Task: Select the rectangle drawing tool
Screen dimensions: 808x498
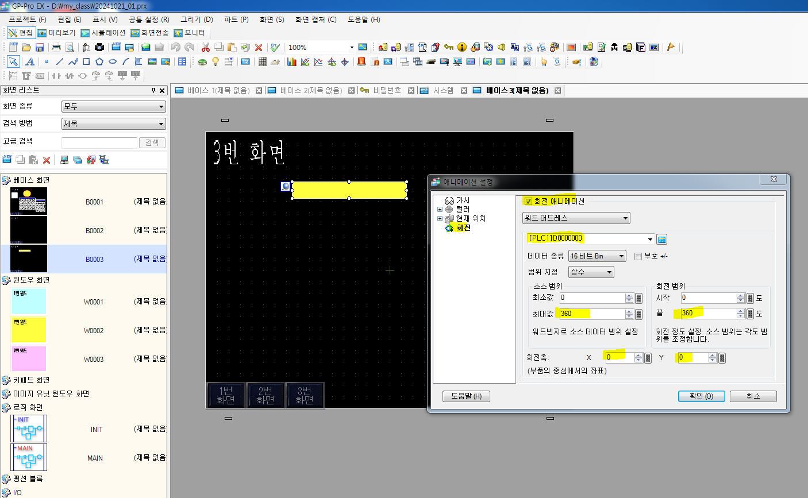Action: (86, 61)
